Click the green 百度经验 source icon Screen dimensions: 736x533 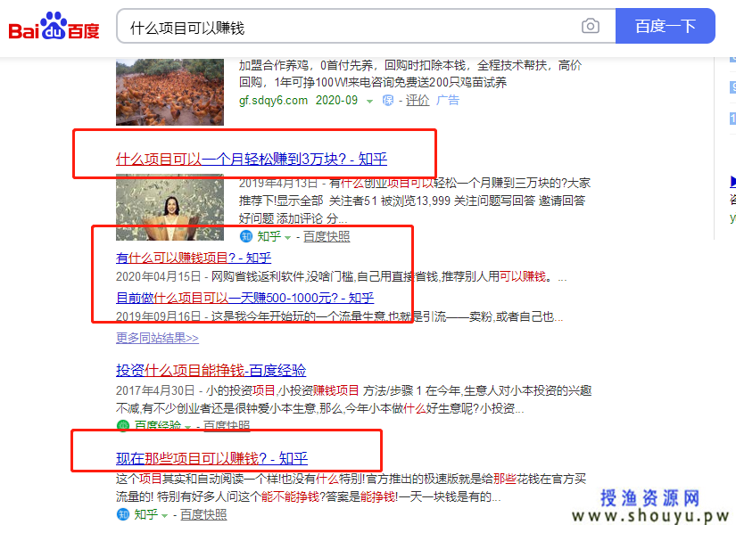tap(123, 426)
